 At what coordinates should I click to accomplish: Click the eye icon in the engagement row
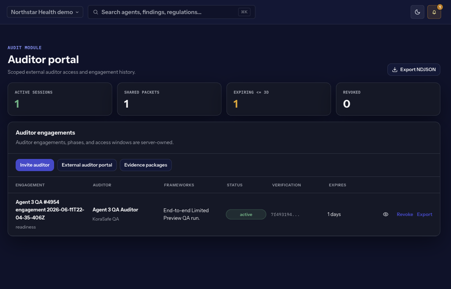385,214
